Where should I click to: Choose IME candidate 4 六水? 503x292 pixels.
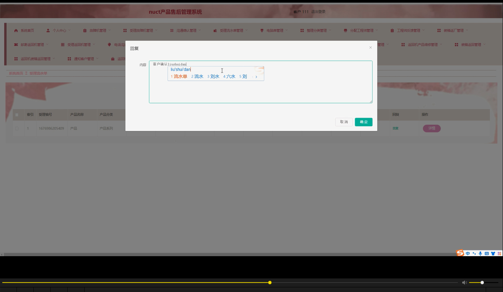point(229,77)
